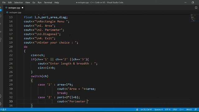The width and height of the screenshot is (199, 112).
Task: Select the rectoper.cpp editor tab
Action: click(14, 8)
